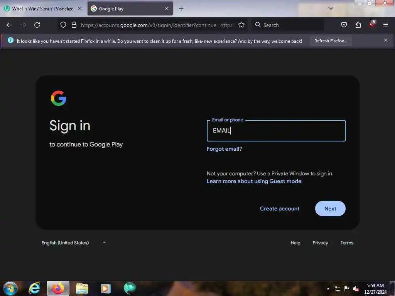Click the uBlock extension icon with badge
The image size is (395, 296).
pyautogui.click(x=372, y=24)
